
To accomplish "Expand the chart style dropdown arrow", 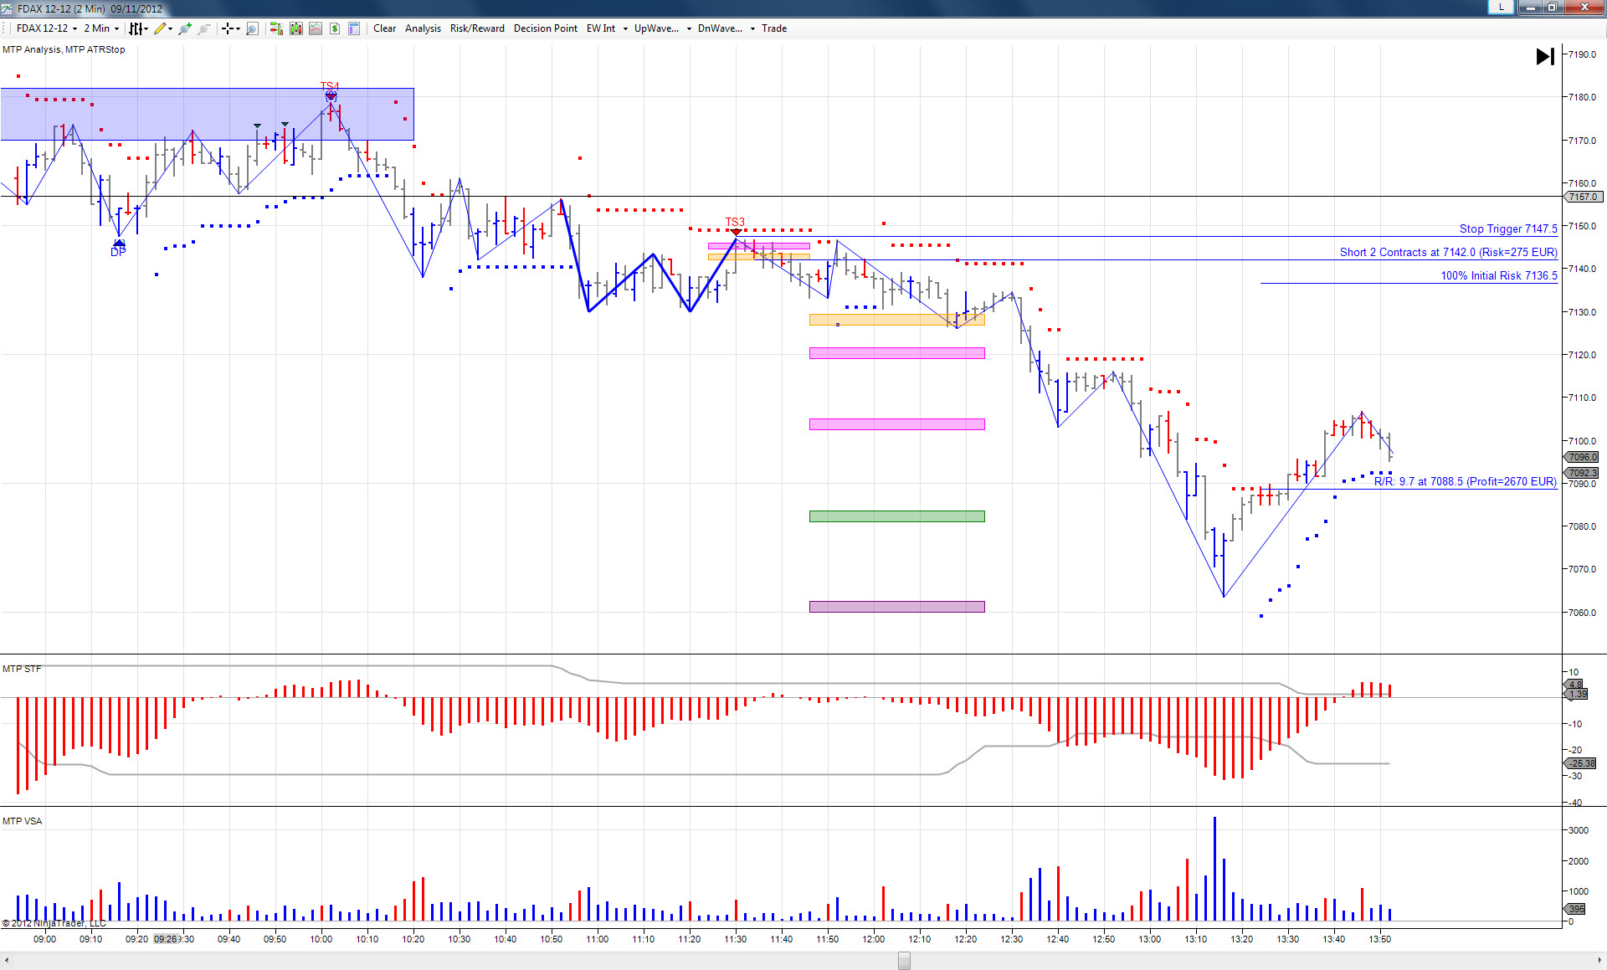I will (x=146, y=28).
